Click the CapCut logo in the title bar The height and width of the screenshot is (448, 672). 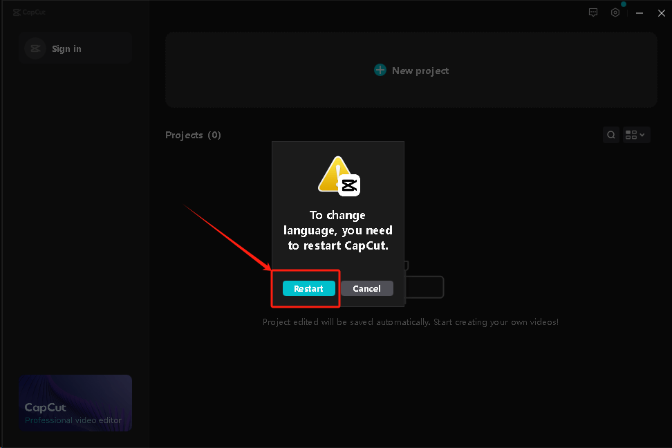(x=29, y=12)
